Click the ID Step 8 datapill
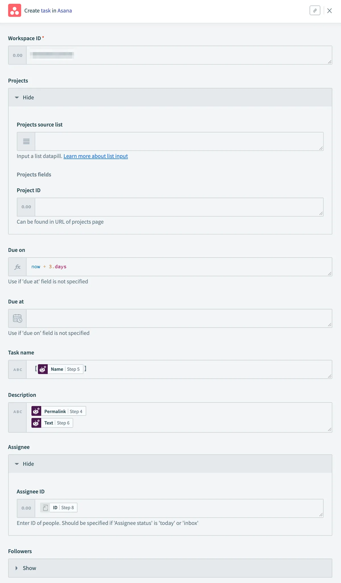This screenshot has height=583, width=341. 59,508
